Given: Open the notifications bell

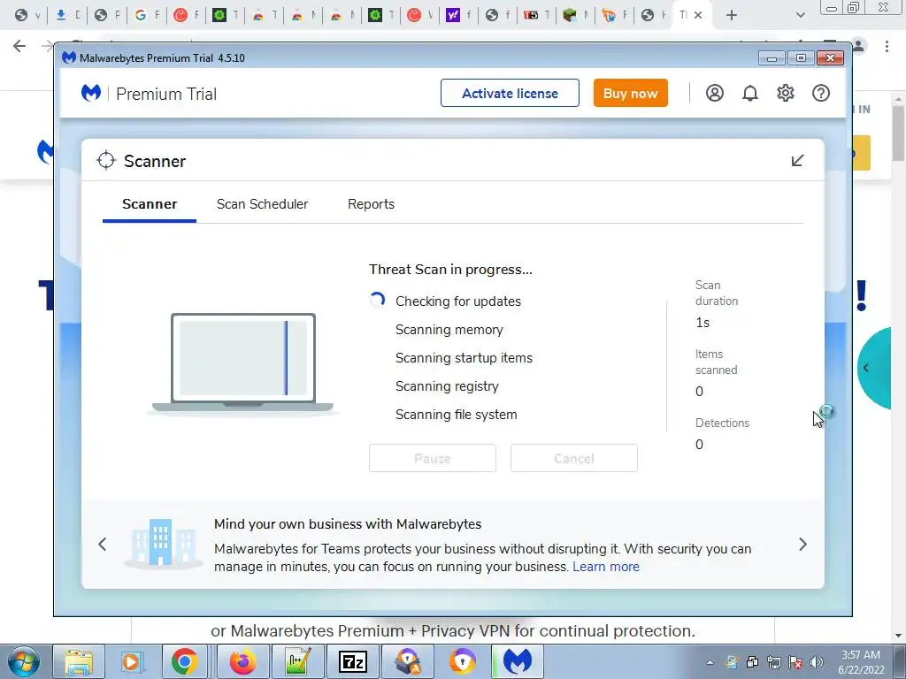Looking at the screenshot, I should (750, 93).
